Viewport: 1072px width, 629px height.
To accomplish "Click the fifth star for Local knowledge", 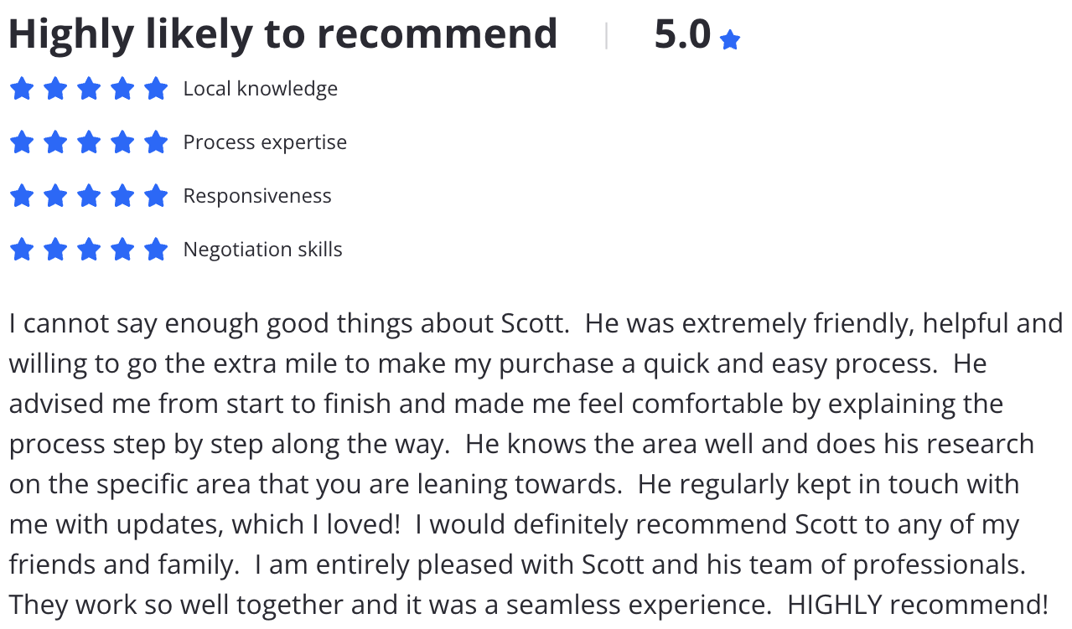I will point(156,89).
